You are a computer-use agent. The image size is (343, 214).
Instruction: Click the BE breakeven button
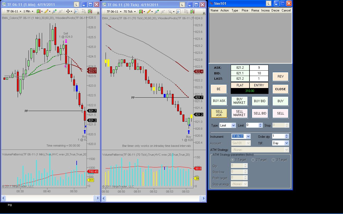point(219,89)
